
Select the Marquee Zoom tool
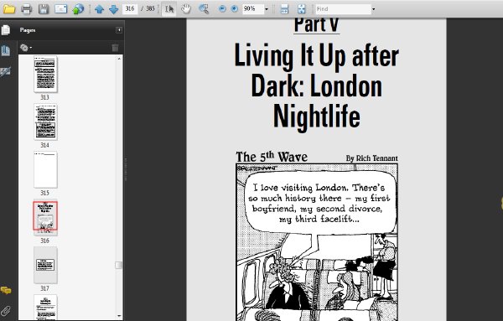click(x=204, y=8)
